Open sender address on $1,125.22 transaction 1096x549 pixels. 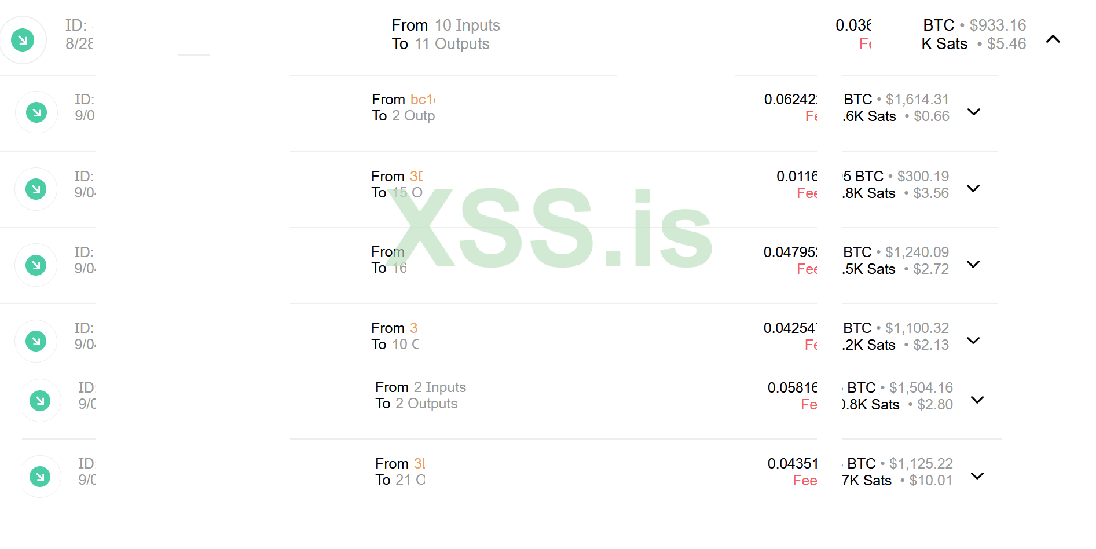[420, 463]
